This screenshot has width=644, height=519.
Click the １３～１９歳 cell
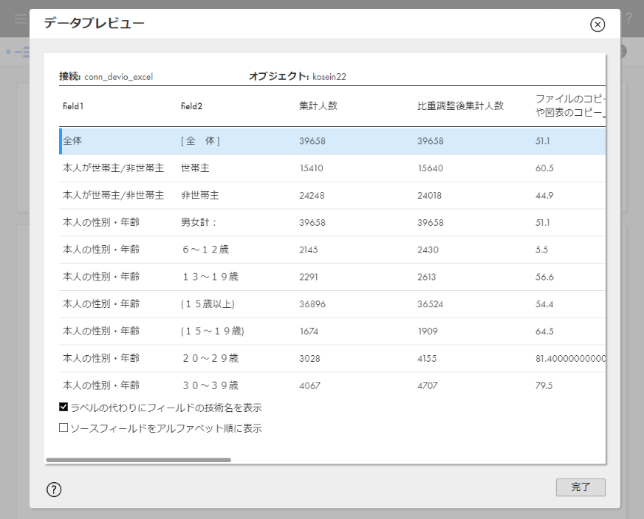point(209,277)
